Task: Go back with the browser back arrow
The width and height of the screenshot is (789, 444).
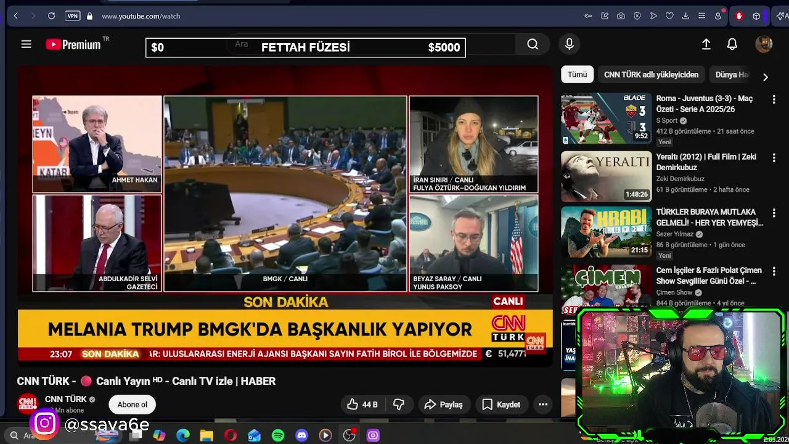Action: point(15,16)
